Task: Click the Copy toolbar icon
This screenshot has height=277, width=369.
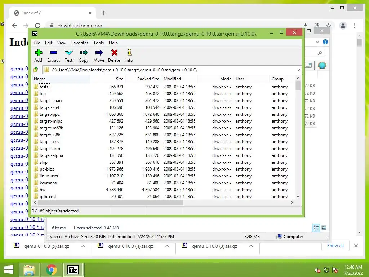Action: click(84, 53)
